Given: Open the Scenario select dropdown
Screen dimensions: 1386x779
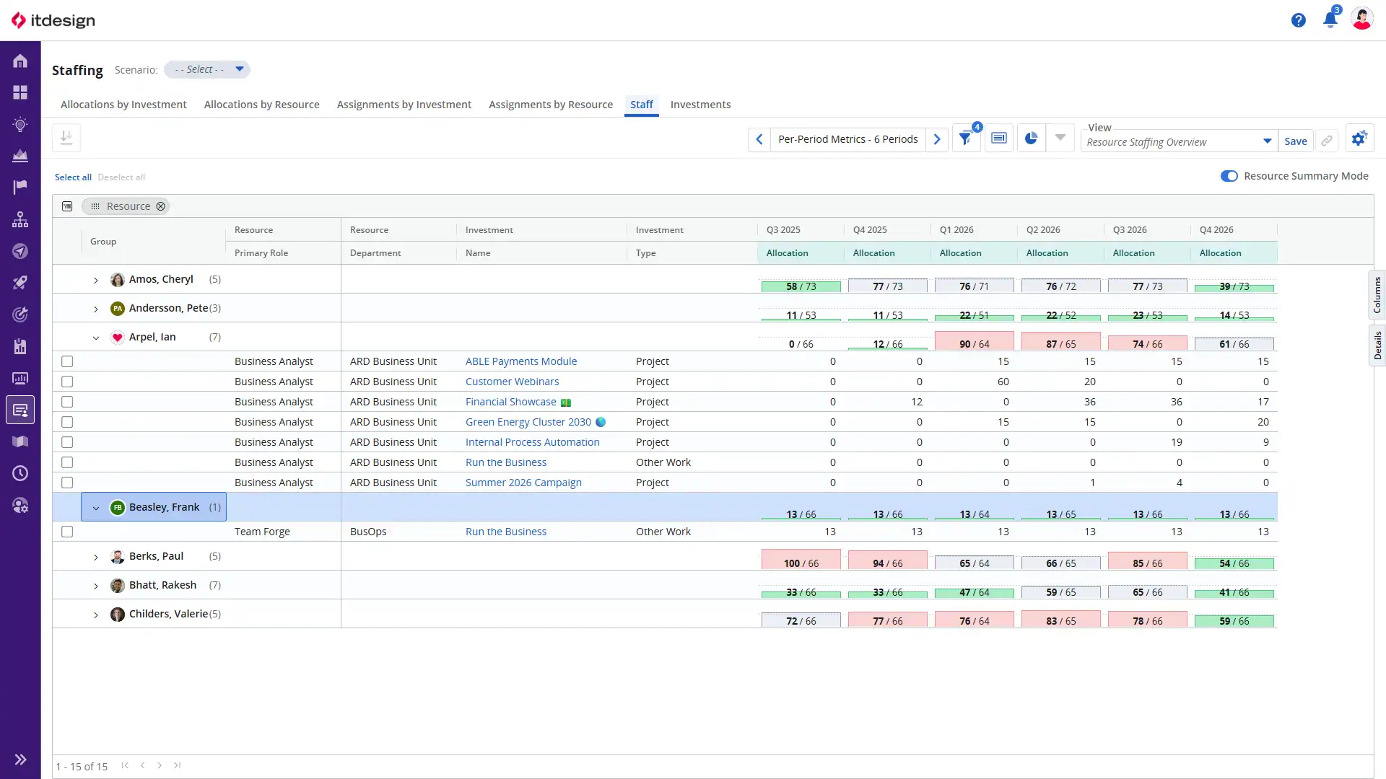Looking at the screenshot, I should (207, 69).
